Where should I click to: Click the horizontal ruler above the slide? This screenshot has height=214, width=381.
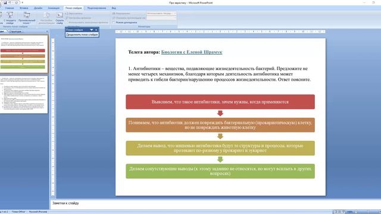(220, 32)
